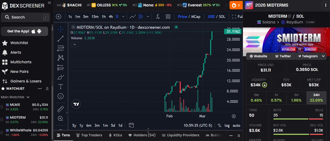Viewport: 330px width, 141px height.
Task: Toggle chart to MCap mode
Action: [x=196, y=16]
